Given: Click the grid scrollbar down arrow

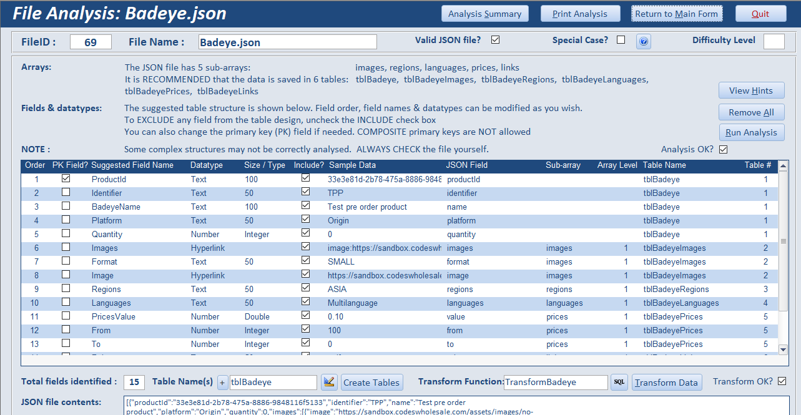Looking at the screenshot, I should tap(784, 349).
